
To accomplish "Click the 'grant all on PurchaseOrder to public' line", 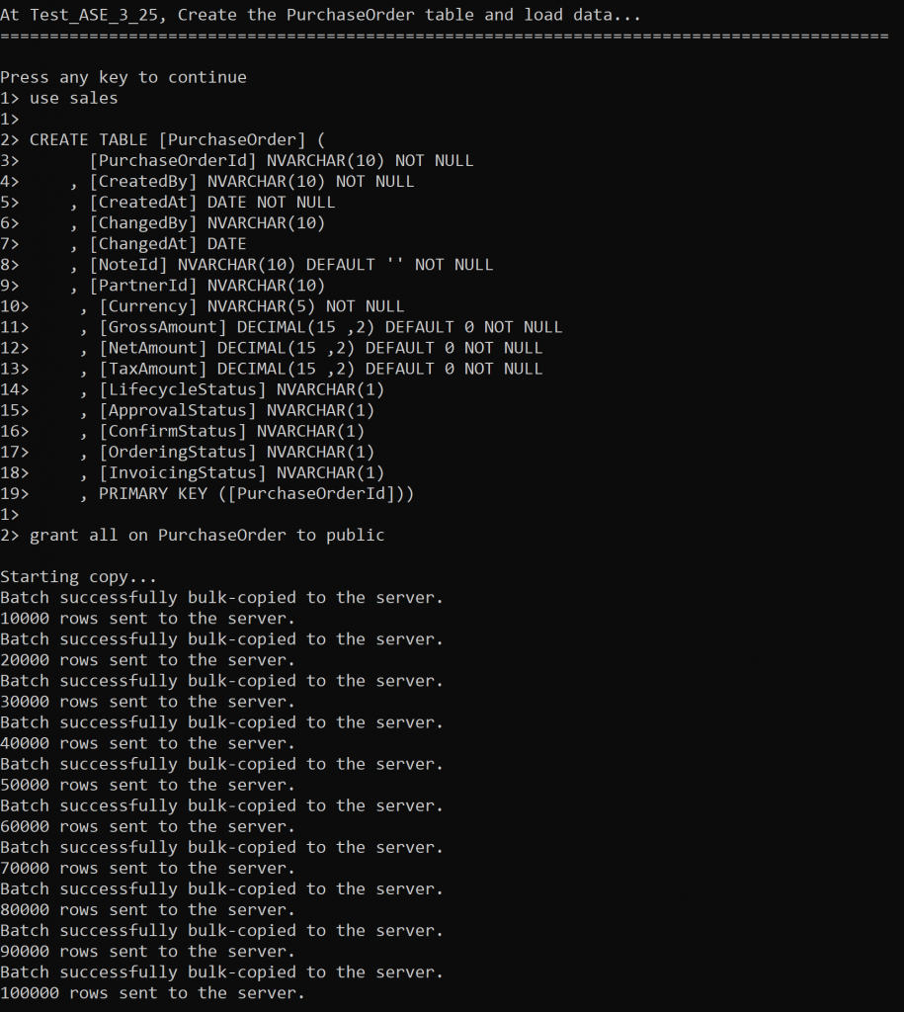I will coord(193,535).
